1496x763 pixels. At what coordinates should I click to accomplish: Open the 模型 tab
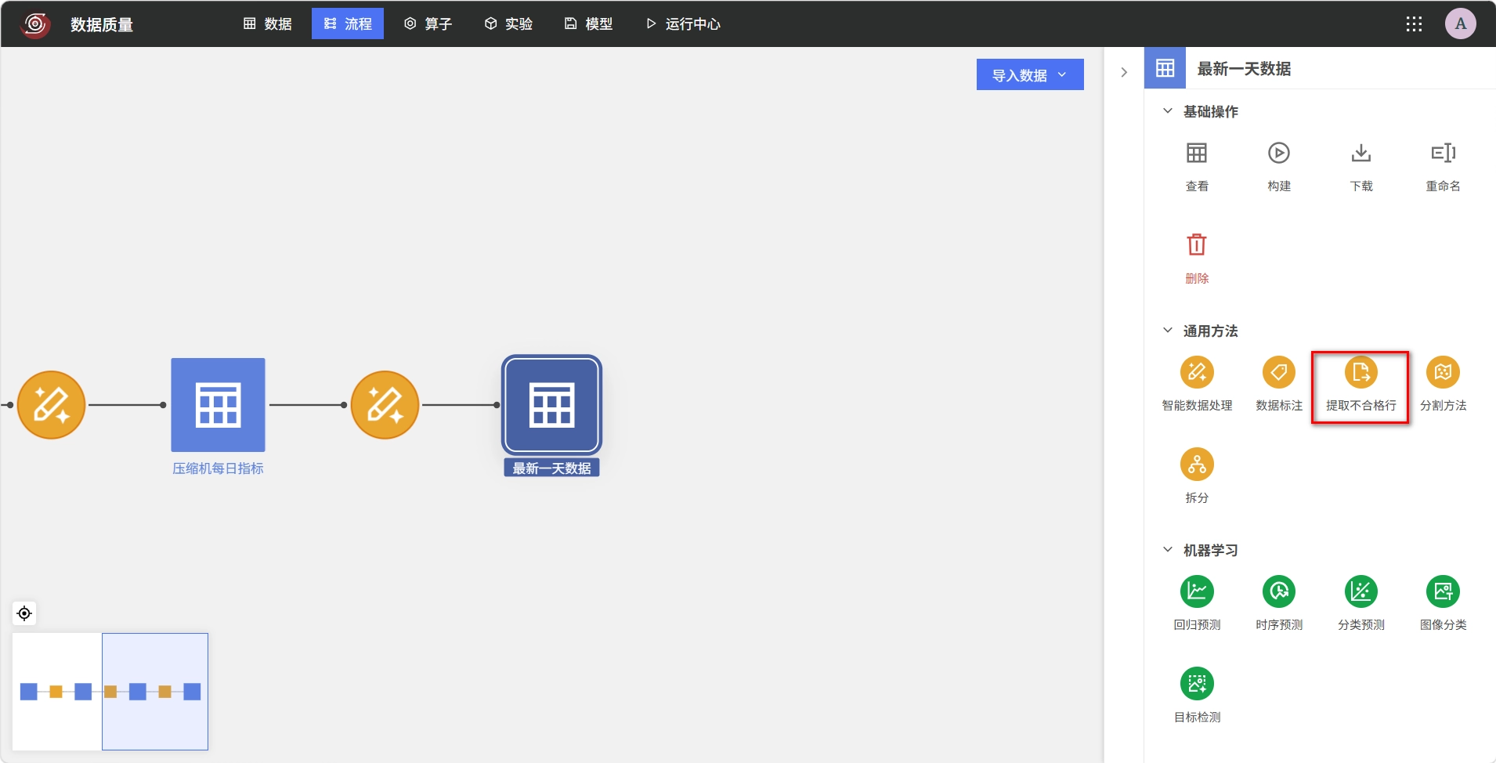click(588, 24)
